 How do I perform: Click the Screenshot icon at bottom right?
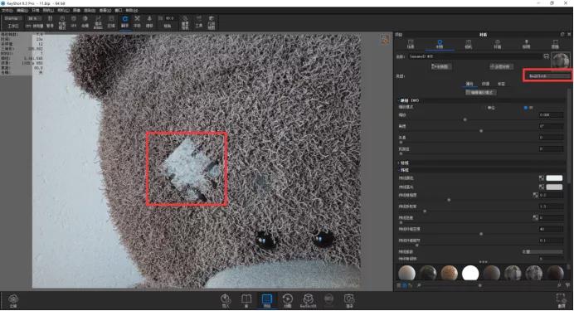(x=561, y=301)
